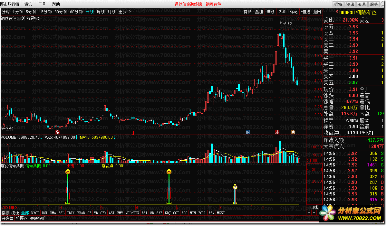Select the 5分钟 chart period
387x226 pixels.
[x=31, y=12]
